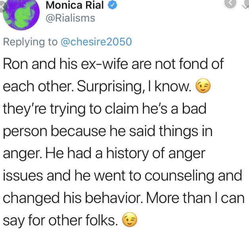Visit the @Rialisms handle
This screenshot has height=235, width=249.
click(70, 18)
